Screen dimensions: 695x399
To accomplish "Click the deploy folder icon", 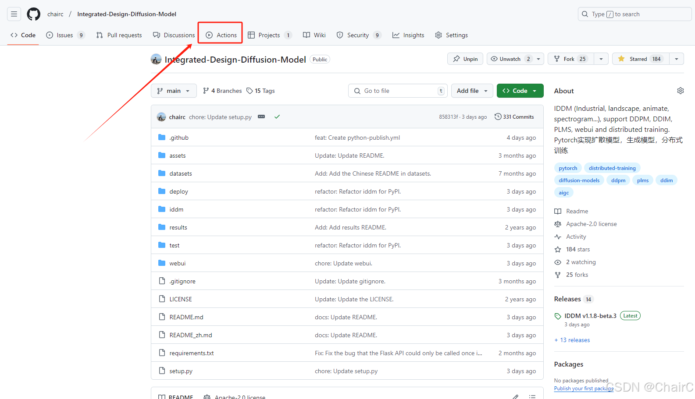I will pyautogui.click(x=162, y=191).
